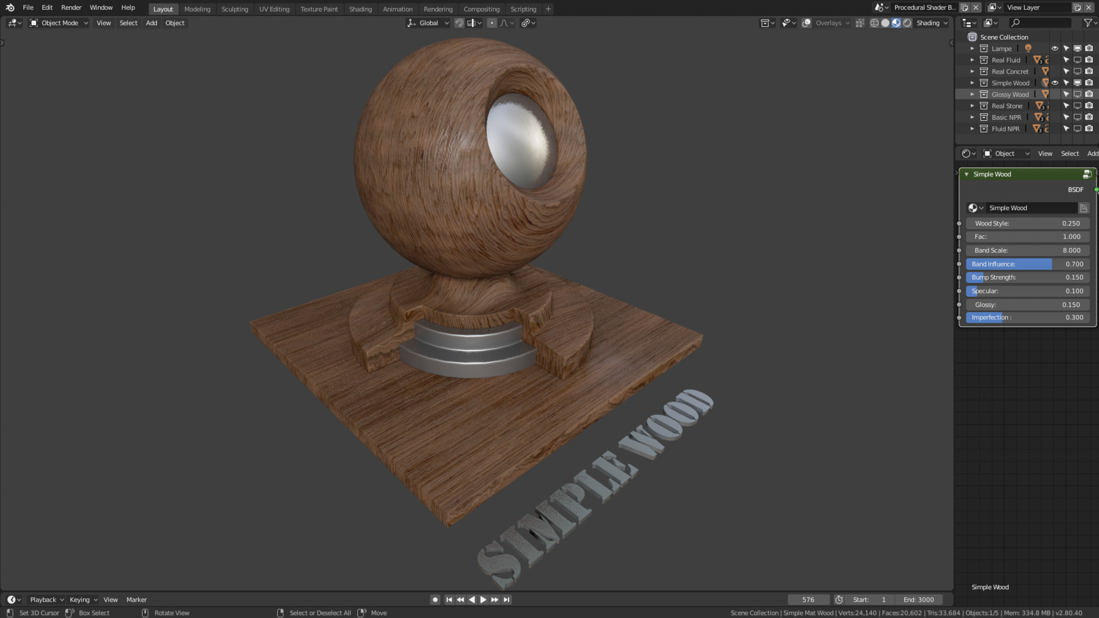The image size is (1099, 618).
Task: Click the Playback button in the timeline
Action: [x=44, y=599]
